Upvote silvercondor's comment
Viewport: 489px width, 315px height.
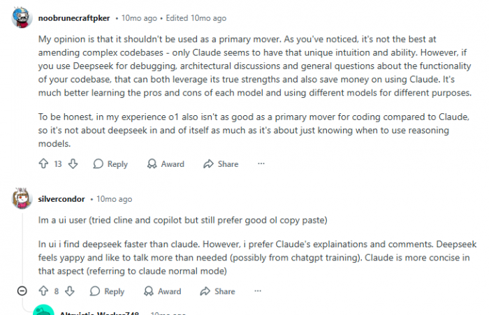41,291
